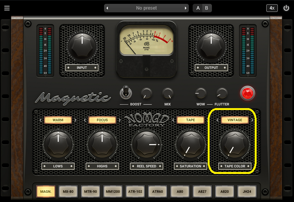Viewport: 294px width, 202px height.
Task: Select next highs mode right of FOCUS
Action: [x=119, y=120]
